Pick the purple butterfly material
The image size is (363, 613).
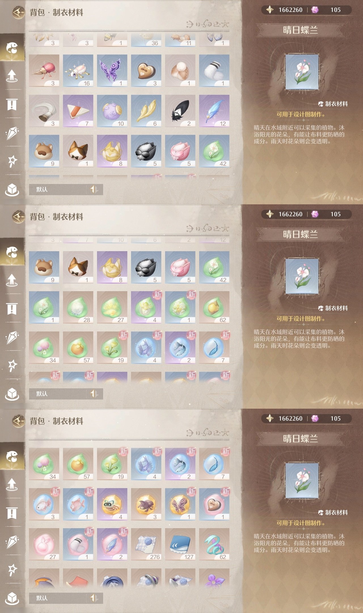click(112, 71)
